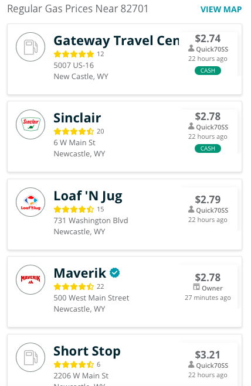251x386 pixels.
Task: Open the Gateway Travel Center station name
Action: (116, 40)
